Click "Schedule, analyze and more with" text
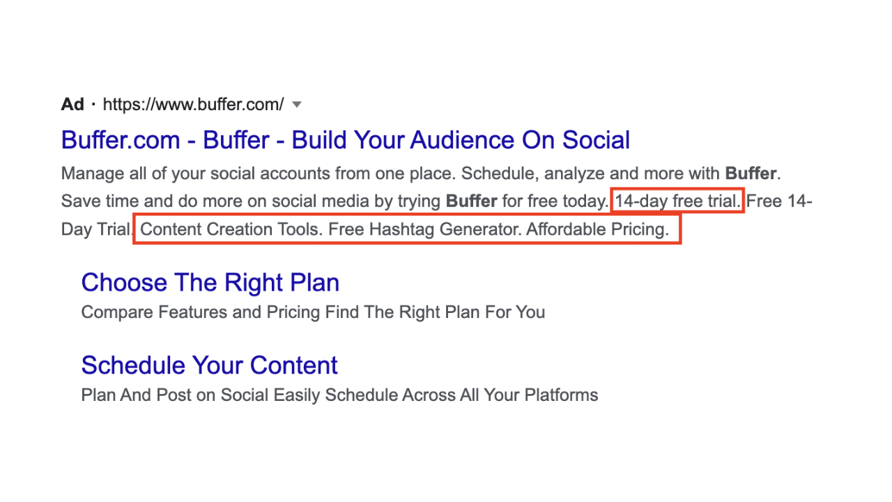Screen dimensions: 892x502 coord(591,173)
